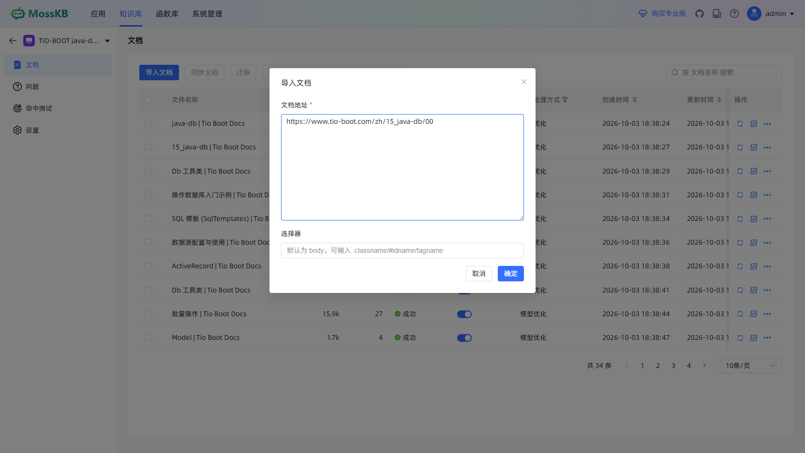The height and width of the screenshot is (453, 805).
Task: Click the admin user avatar
Action: (754, 14)
